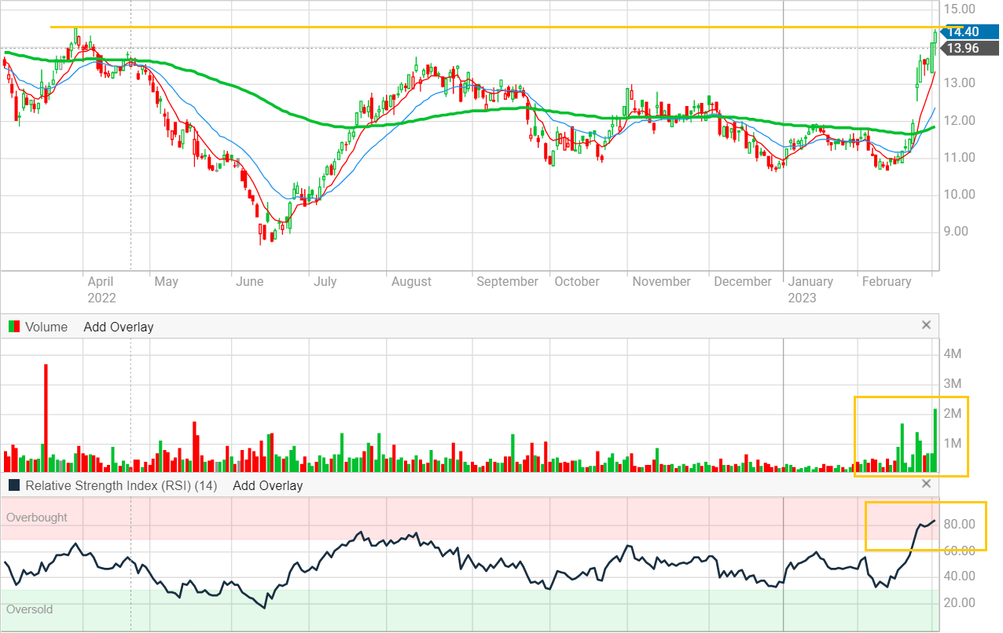This screenshot has height=633, width=1003.
Task: Click the April 2022 date label
Action: [x=101, y=289]
